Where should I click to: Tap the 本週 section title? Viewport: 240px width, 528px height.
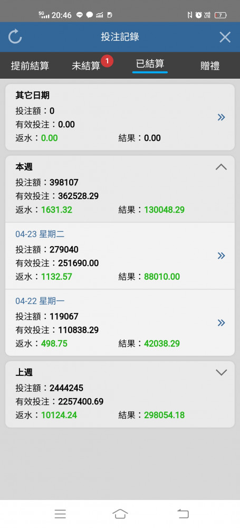(x=24, y=167)
